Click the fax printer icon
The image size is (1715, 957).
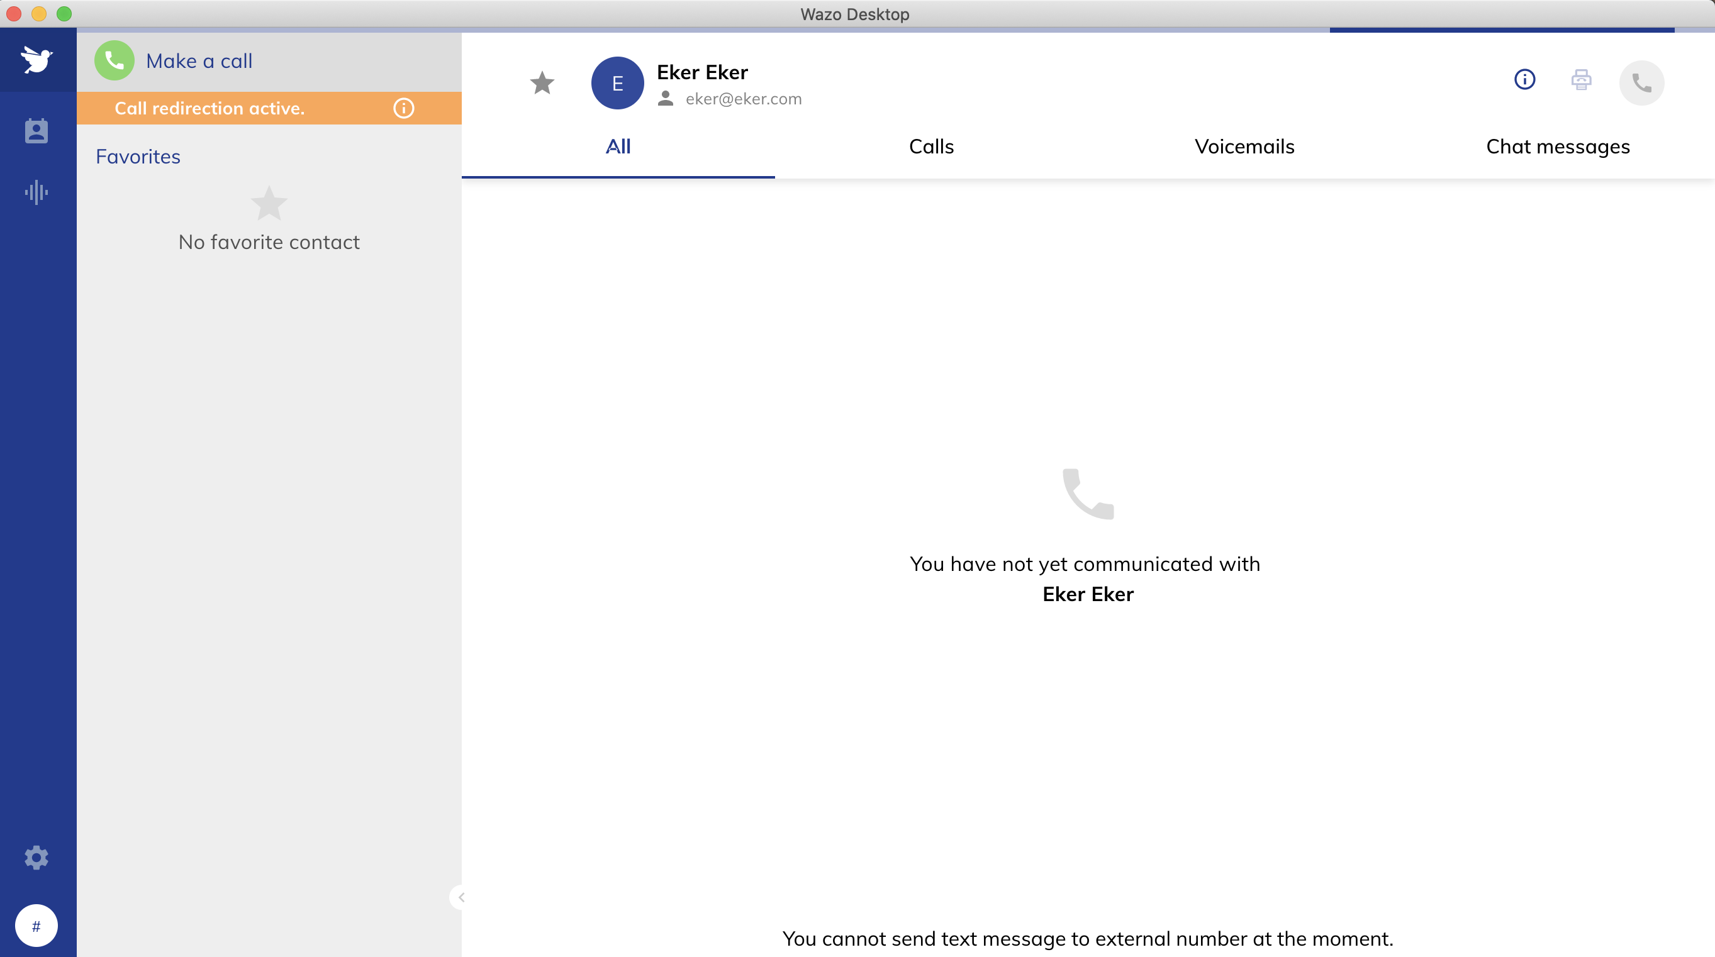pos(1581,80)
